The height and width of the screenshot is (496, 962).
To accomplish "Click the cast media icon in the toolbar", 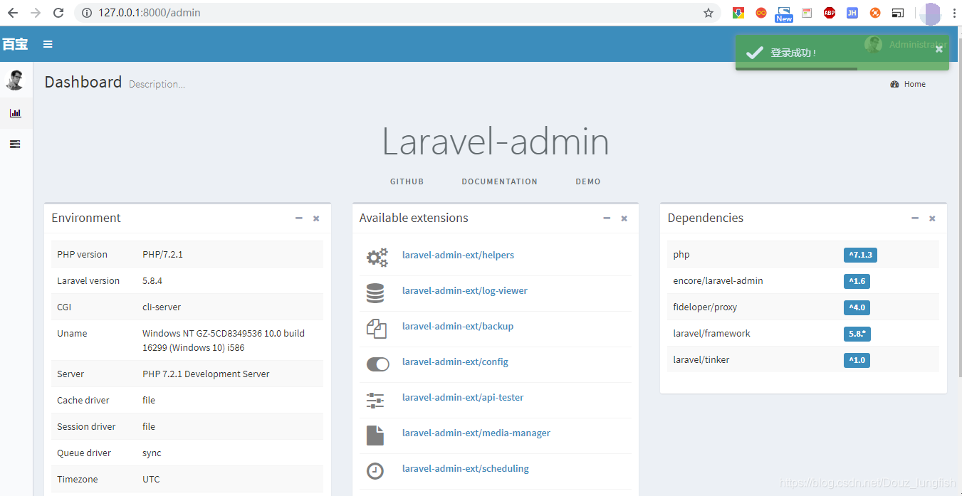I will coord(898,13).
